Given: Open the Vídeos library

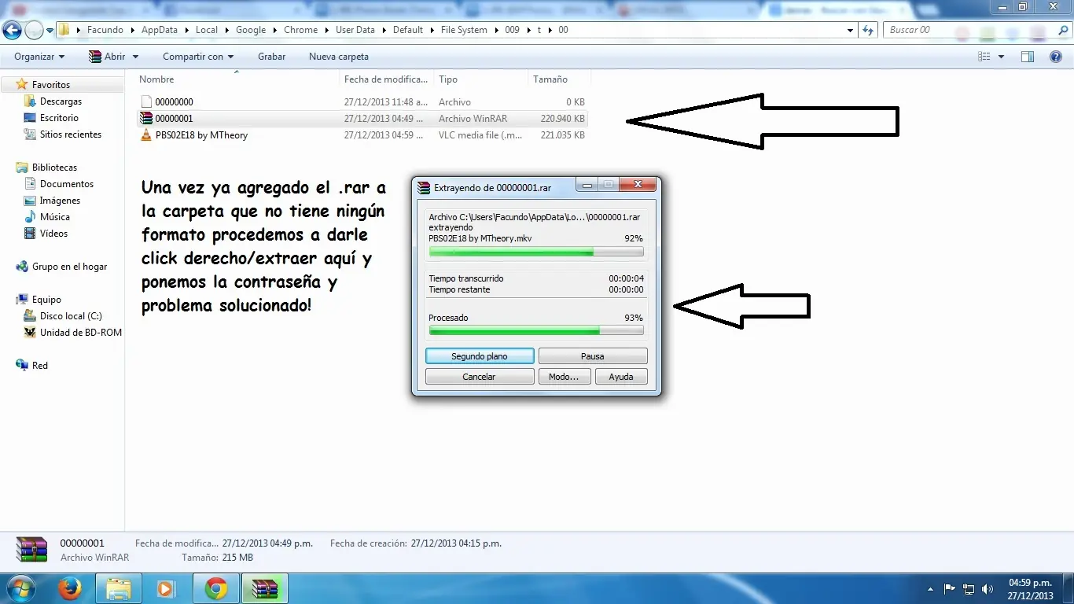Looking at the screenshot, I should (53, 234).
